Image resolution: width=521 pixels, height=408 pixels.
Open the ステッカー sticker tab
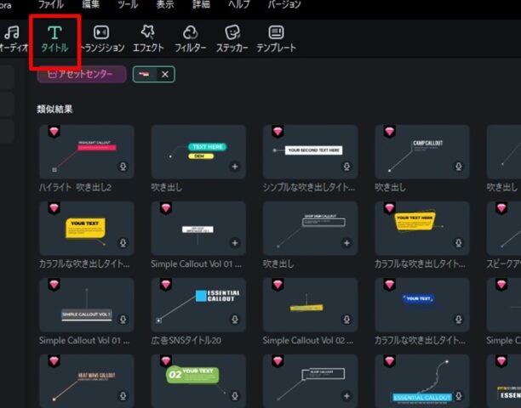(232, 39)
